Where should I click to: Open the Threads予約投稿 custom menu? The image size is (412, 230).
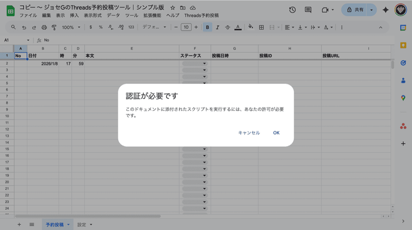(x=202, y=16)
